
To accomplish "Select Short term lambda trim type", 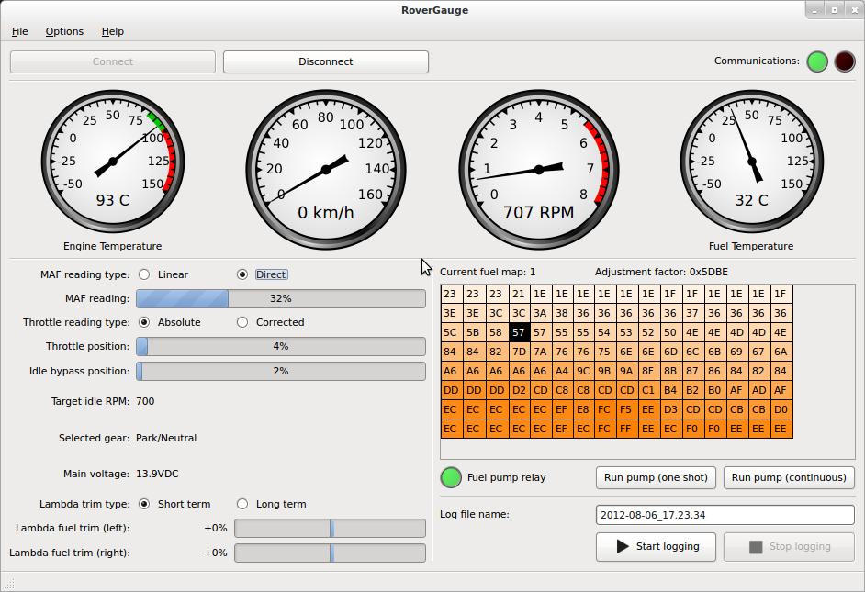I will [144, 504].
